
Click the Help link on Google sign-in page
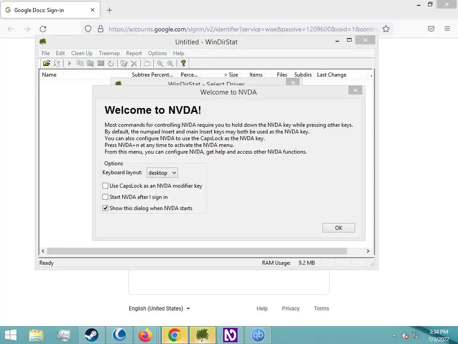pyautogui.click(x=262, y=308)
